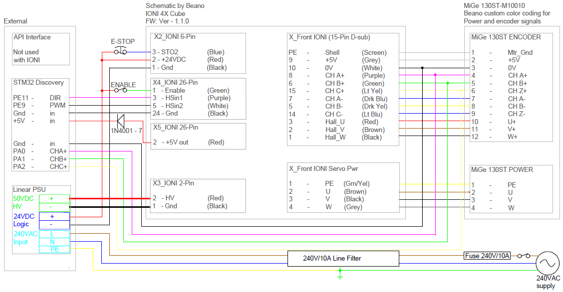Screen dimensions: 563x292
Task: Click the 'STM32 Discovery' label
Action: click(x=38, y=82)
